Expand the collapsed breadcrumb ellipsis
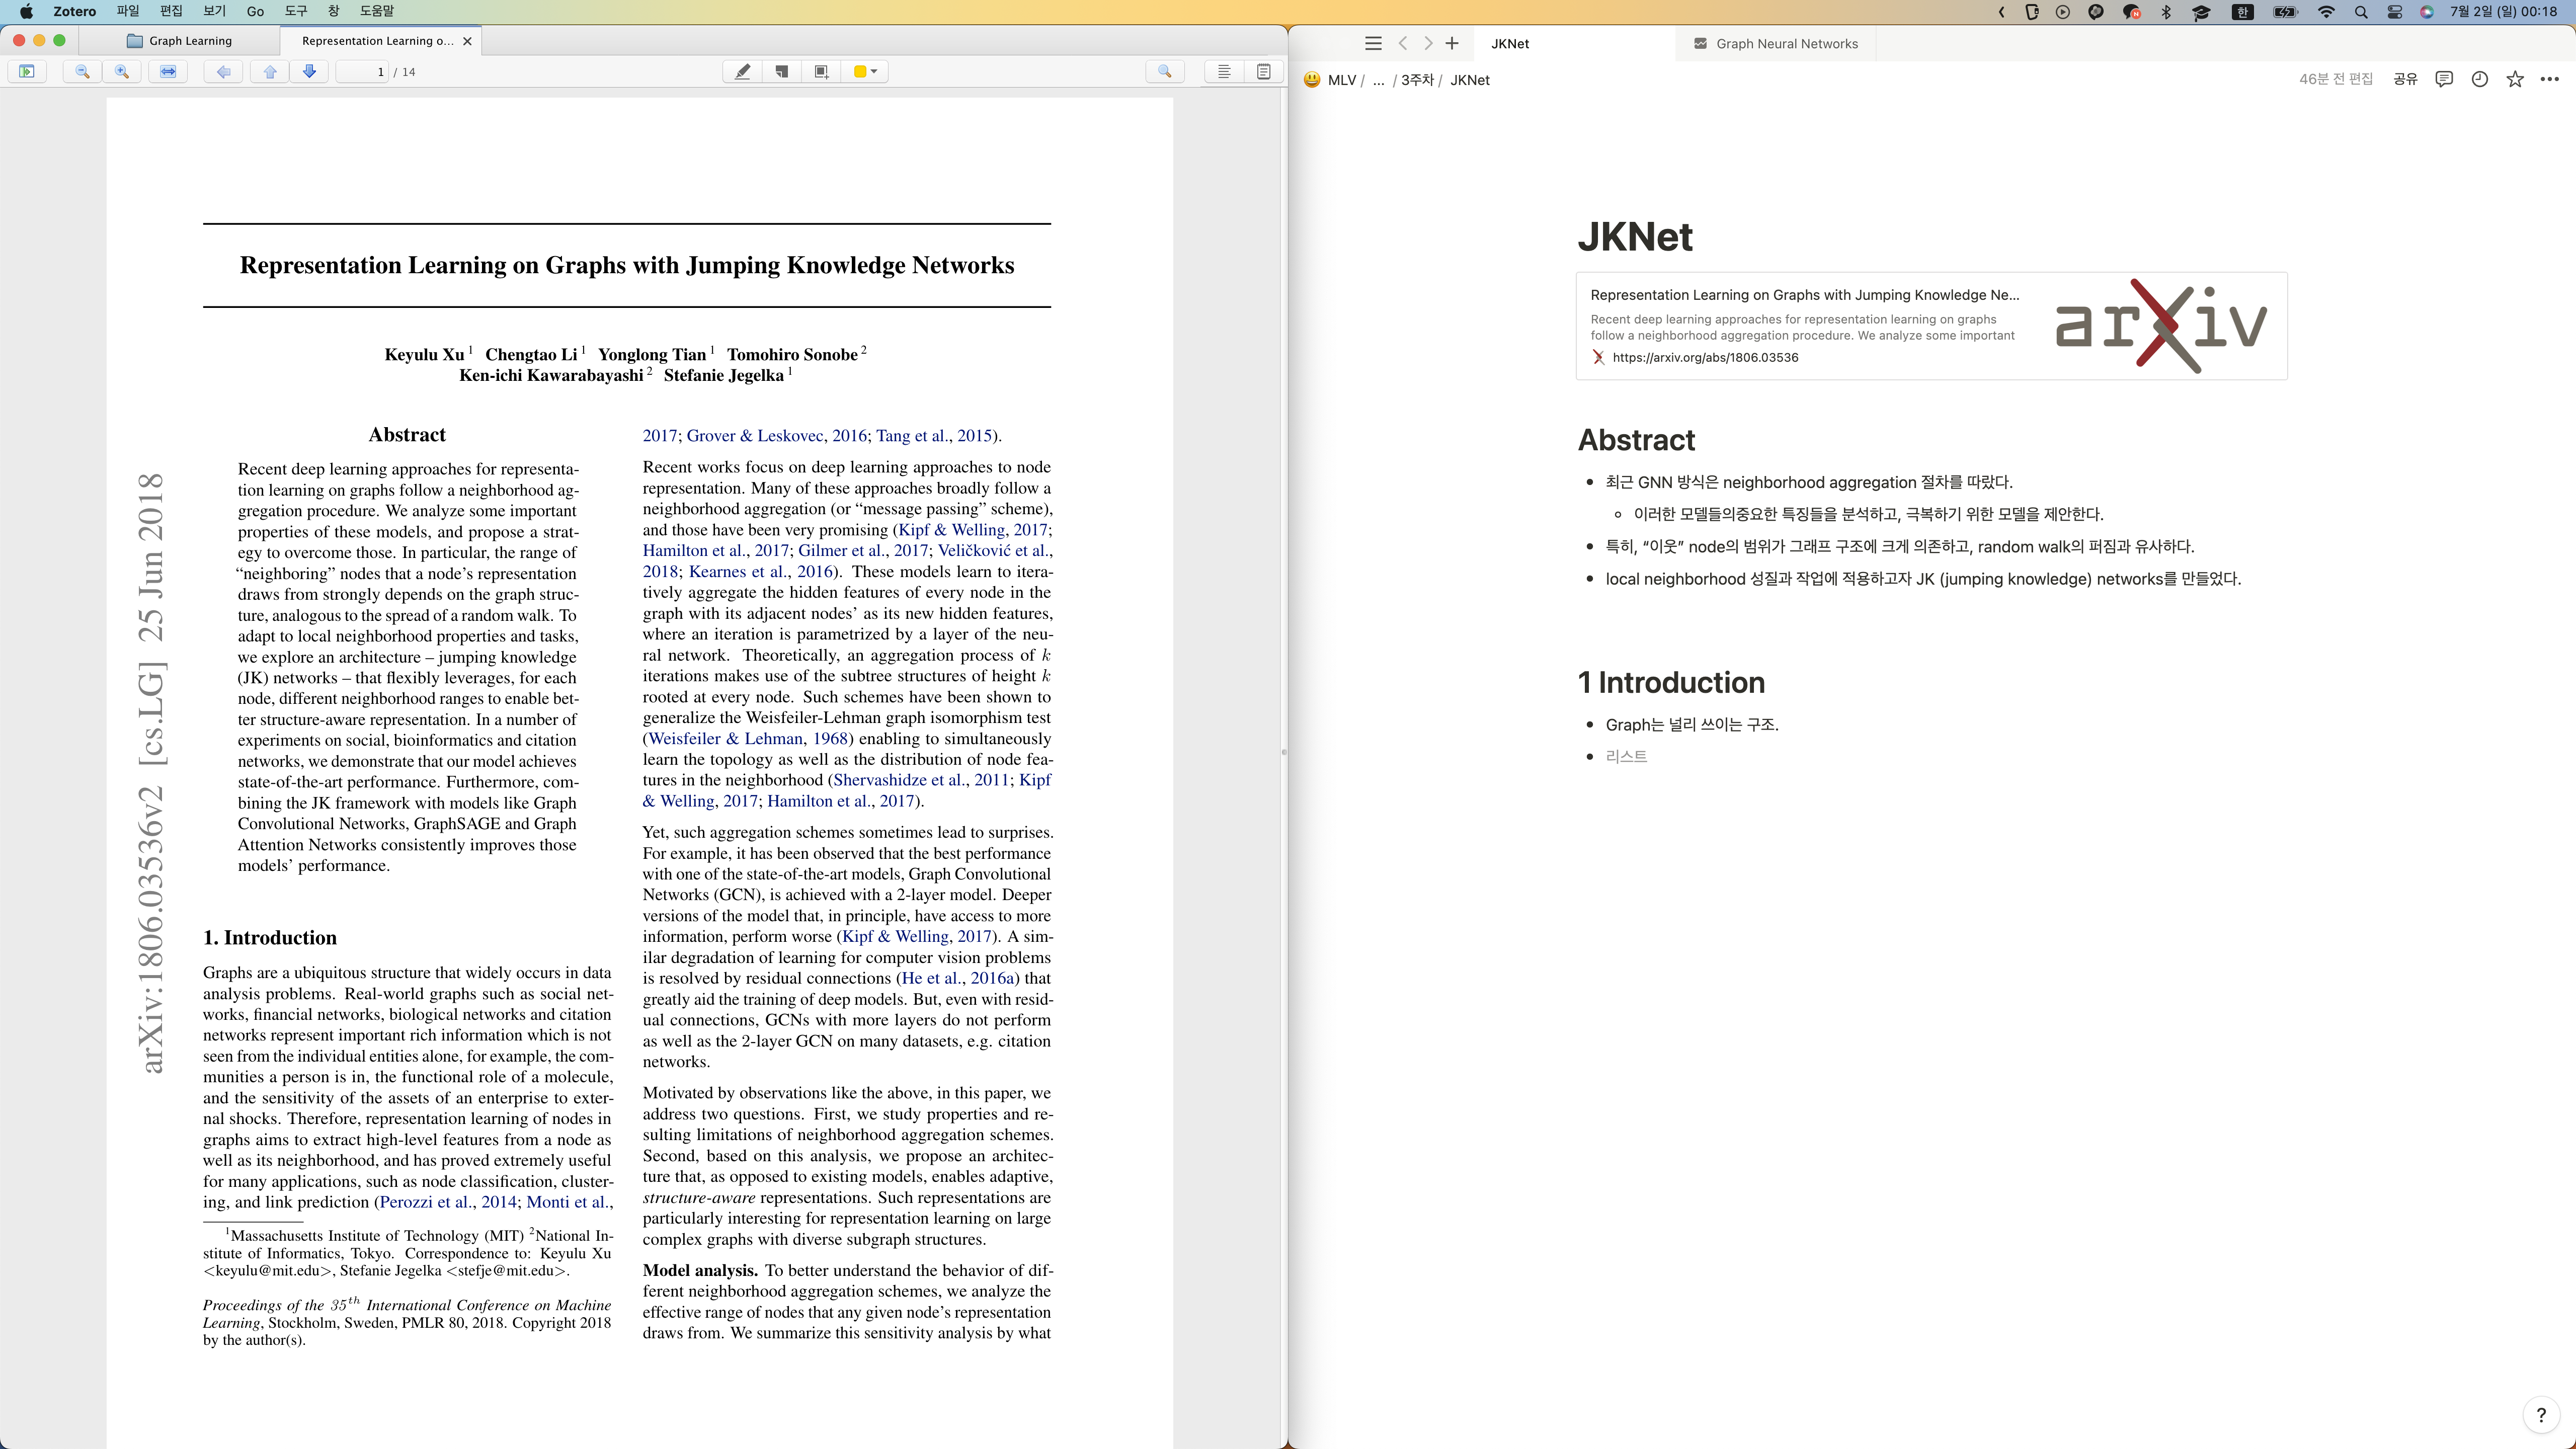 click(1378, 80)
